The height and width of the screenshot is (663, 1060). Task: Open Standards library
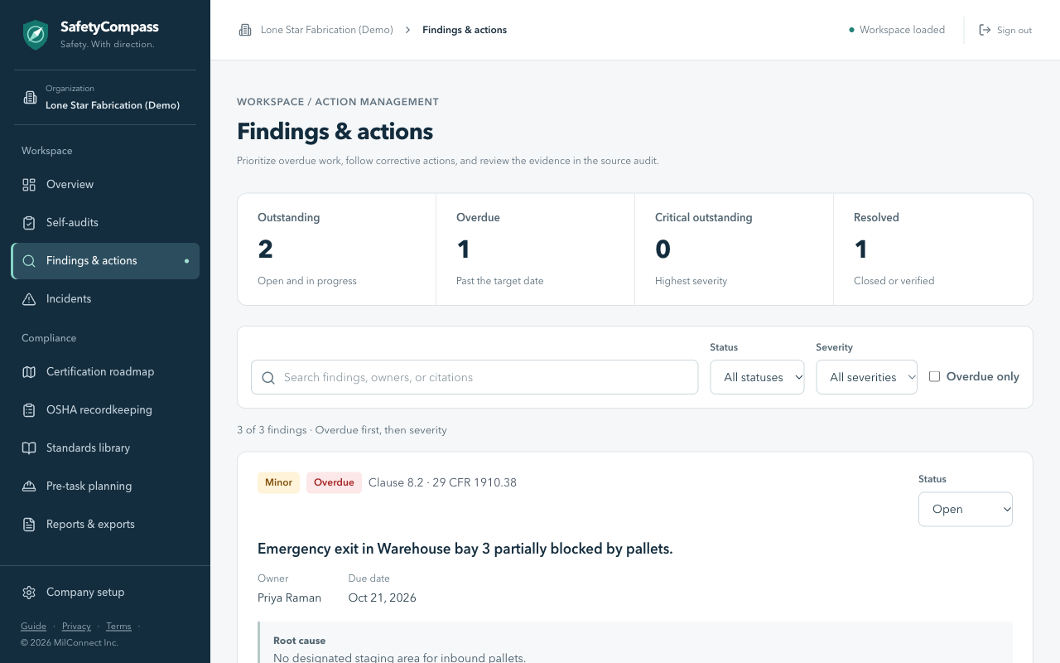[x=105, y=448]
